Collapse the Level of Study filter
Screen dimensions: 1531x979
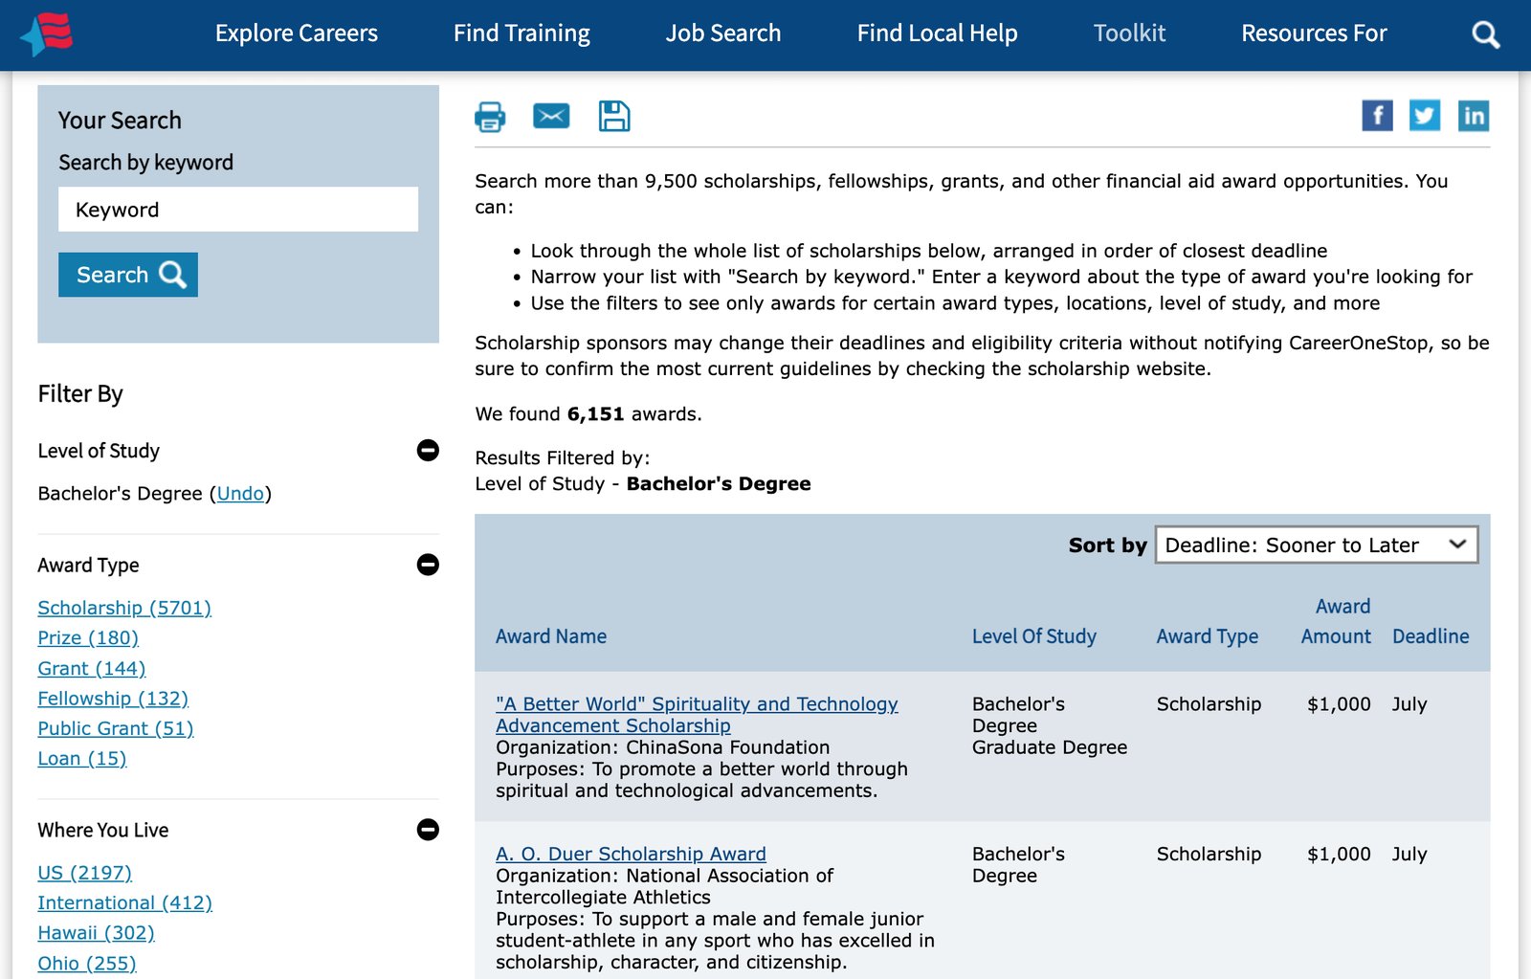click(x=428, y=450)
